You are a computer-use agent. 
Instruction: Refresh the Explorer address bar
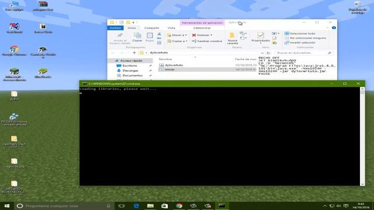pos(268,53)
